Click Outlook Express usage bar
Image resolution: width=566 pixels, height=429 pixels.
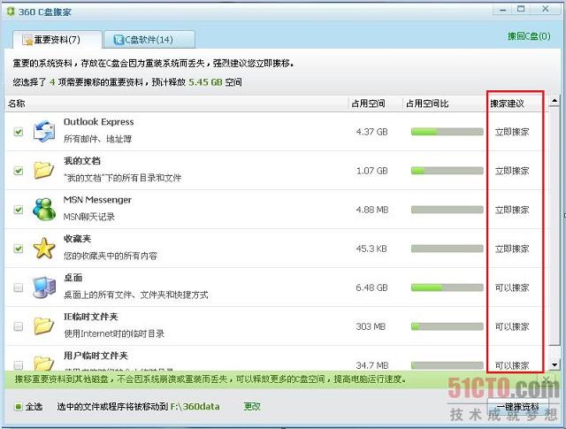point(447,132)
